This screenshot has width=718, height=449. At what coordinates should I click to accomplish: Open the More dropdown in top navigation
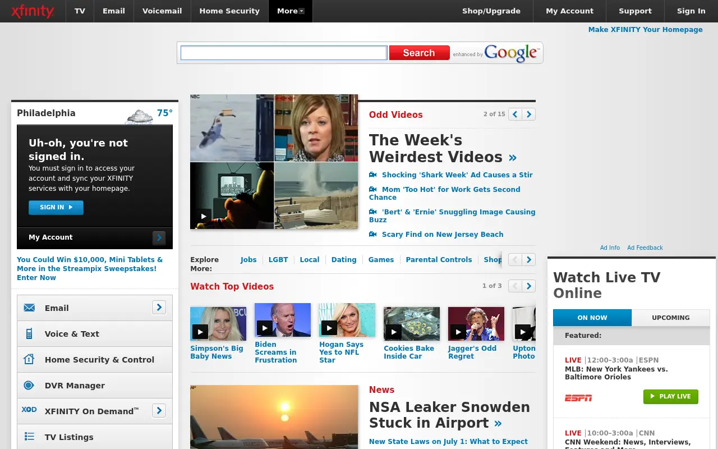[291, 11]
